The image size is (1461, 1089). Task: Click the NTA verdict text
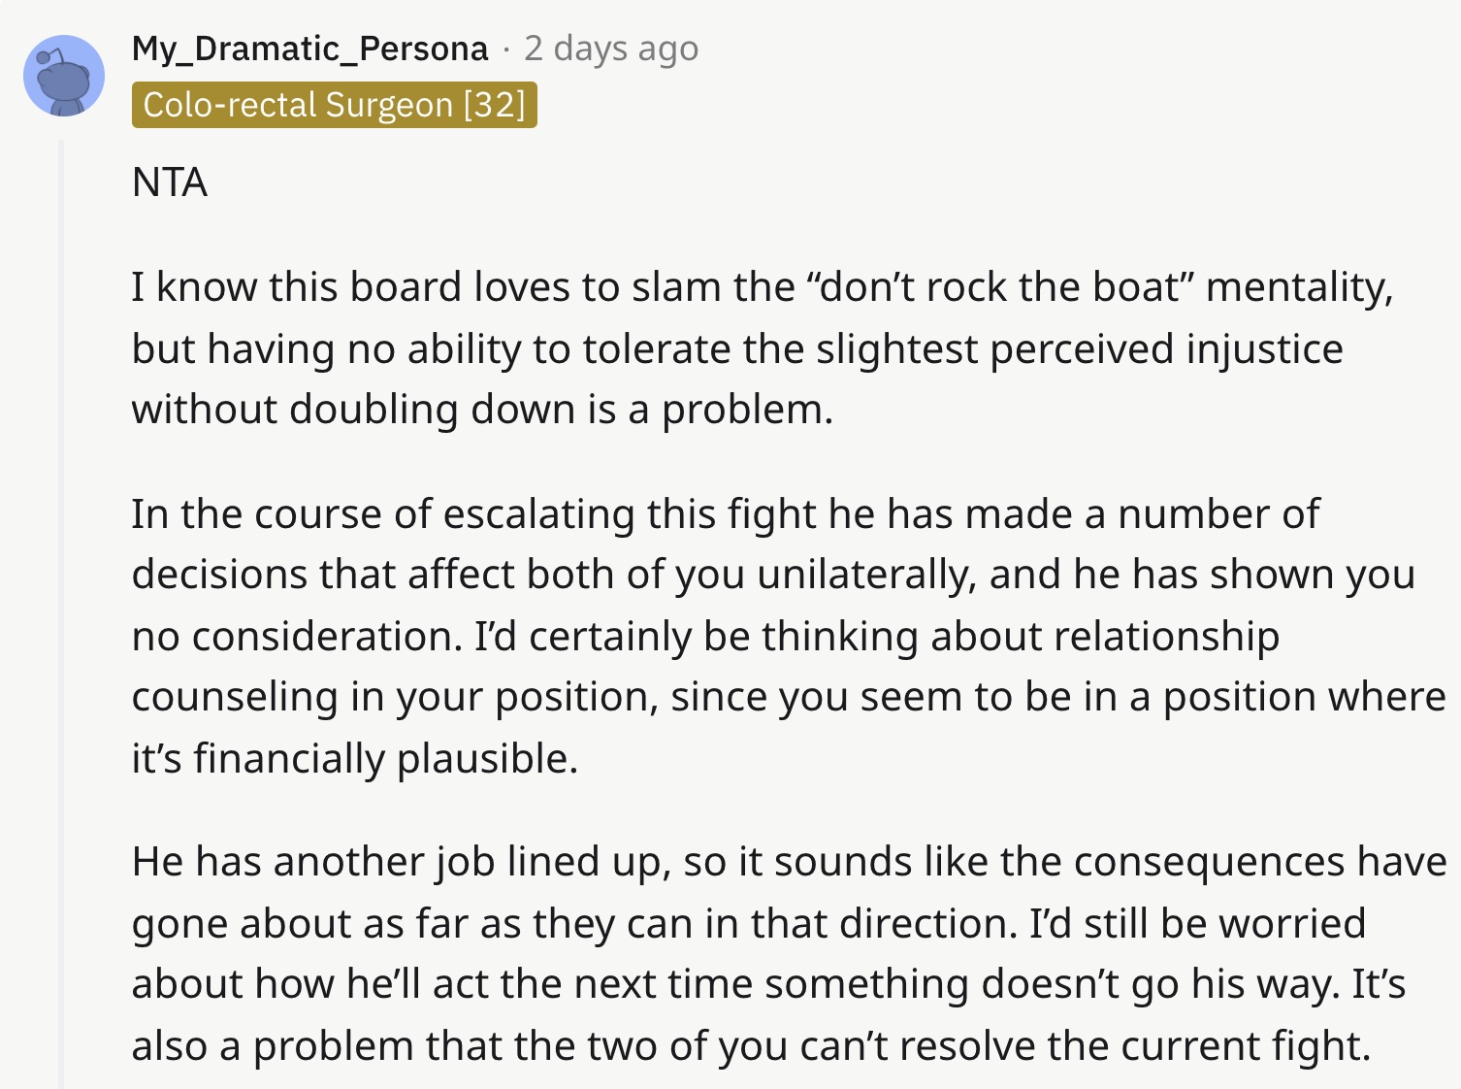(170, 182)
